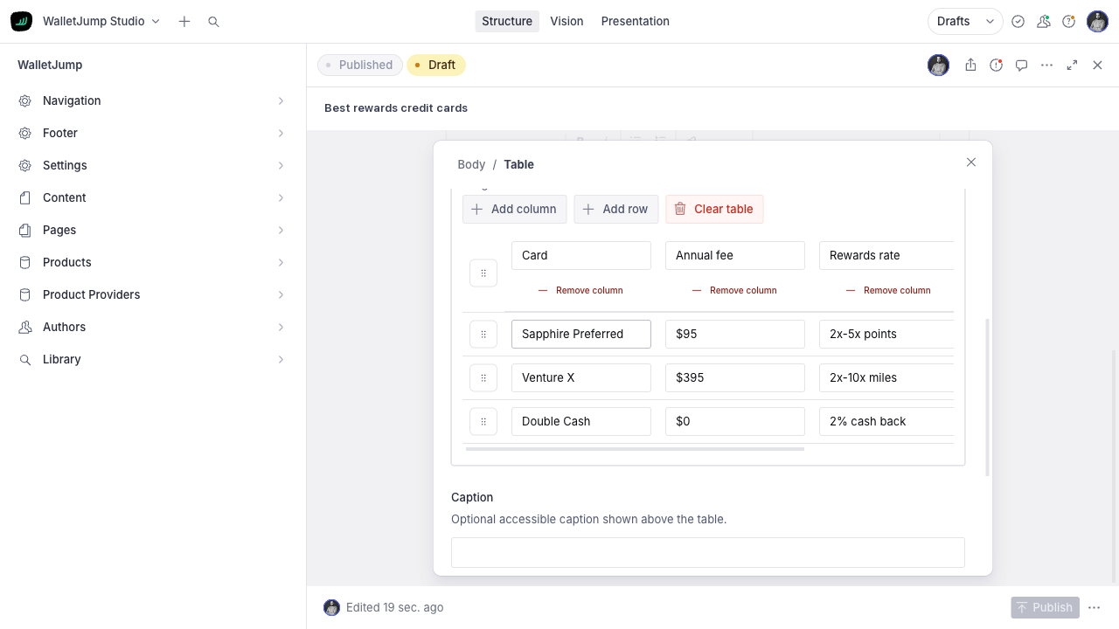Open the footer ellipsis menu beside Publish
1119x629 pixels.
coord(1095,607)
